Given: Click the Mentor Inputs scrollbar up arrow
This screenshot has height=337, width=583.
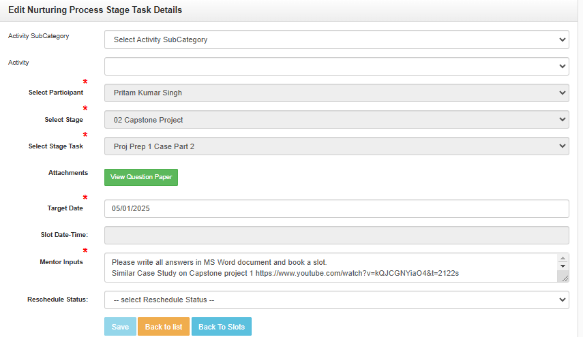Looking at the screenshot, I should click(x=563, y=259).
